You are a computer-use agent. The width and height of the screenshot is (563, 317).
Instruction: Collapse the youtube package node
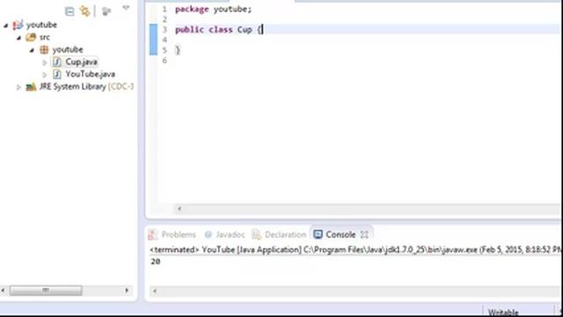pyautogui.click(x=32, y=50)
